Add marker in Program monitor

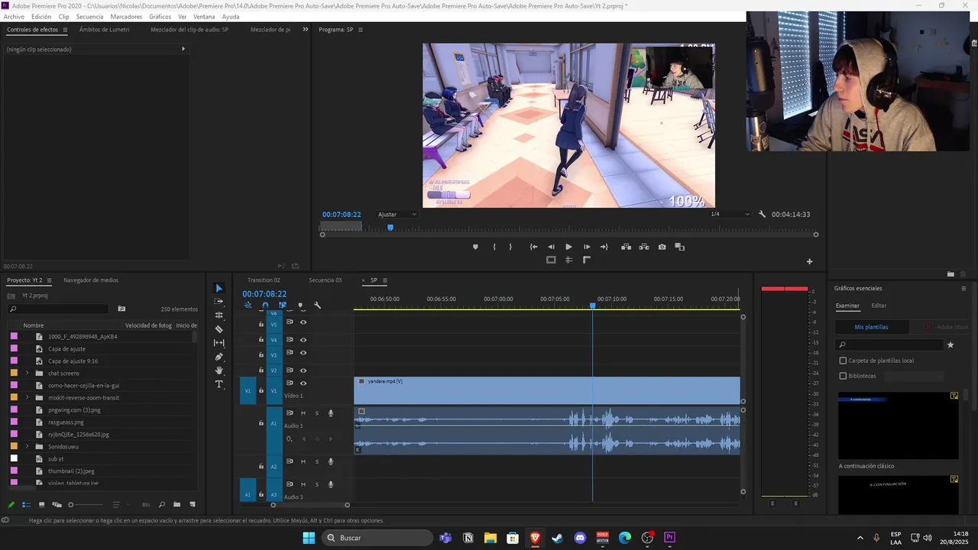[x=475, y=247]
